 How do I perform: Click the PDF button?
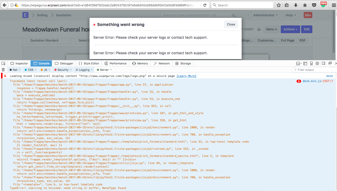[x=302, y=40]
